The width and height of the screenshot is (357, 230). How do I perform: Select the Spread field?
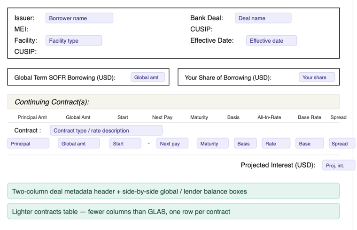[341, 144]
